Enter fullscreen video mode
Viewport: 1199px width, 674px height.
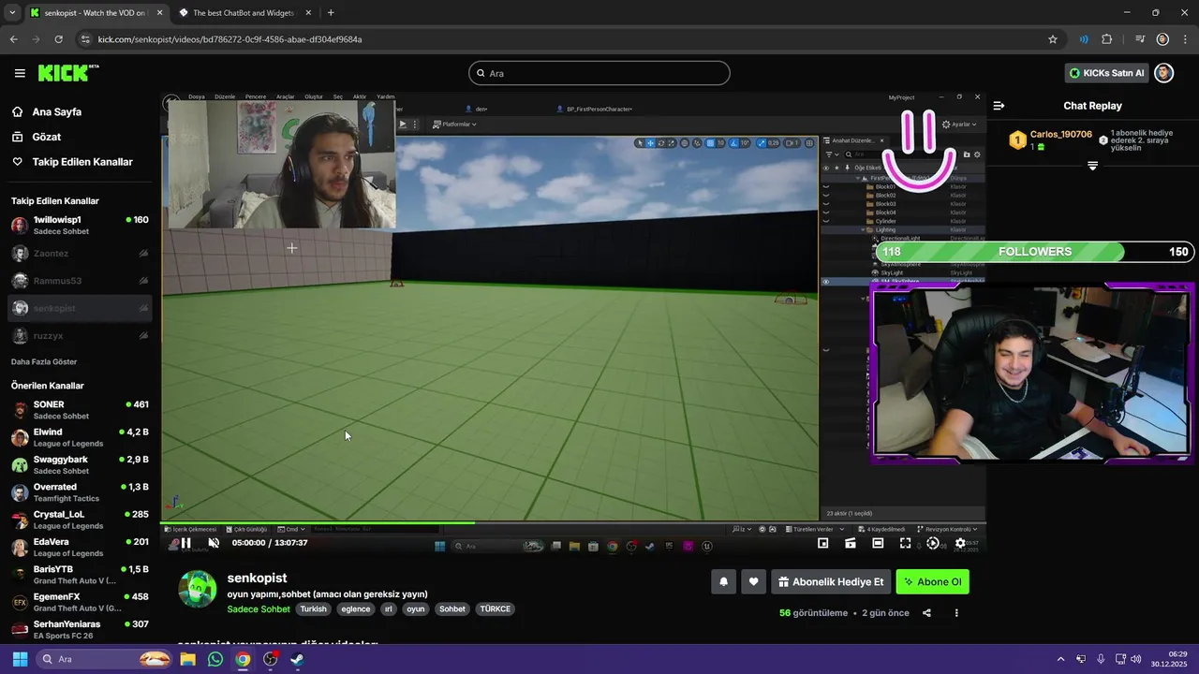tap(905, 543)
